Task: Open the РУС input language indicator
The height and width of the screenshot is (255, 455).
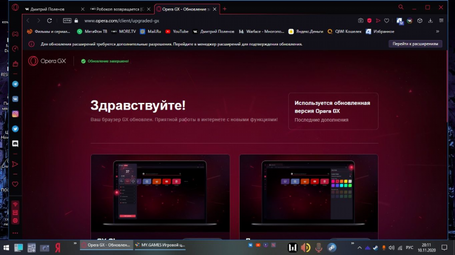Action: click(x=409, y=248)
